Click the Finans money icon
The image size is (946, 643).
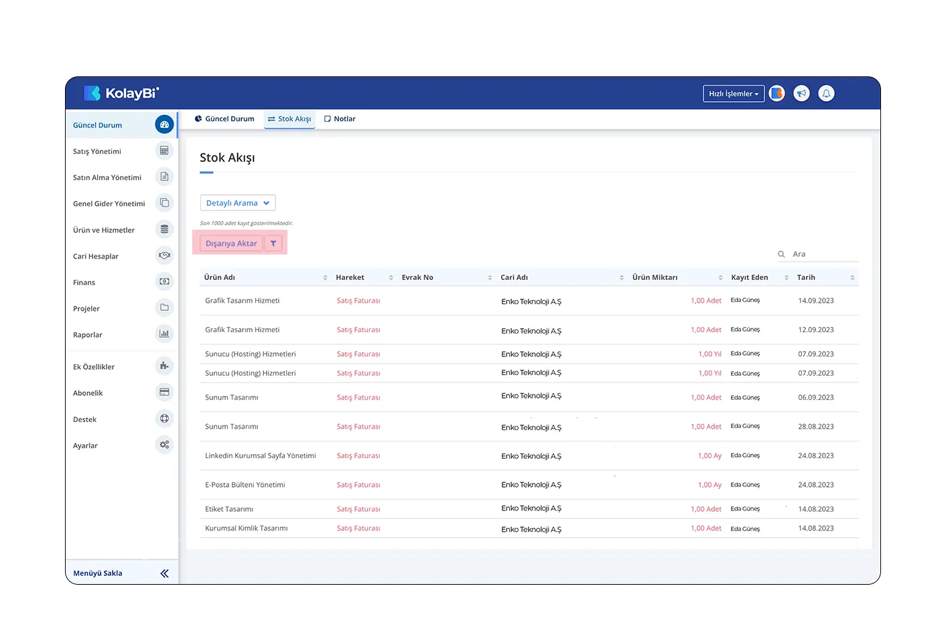pos(164,281)
